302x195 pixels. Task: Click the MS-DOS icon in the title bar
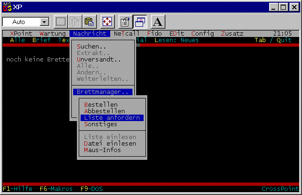pos(7,7)
